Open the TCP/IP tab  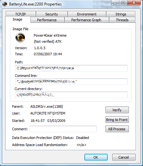click(x=21, y=14)
